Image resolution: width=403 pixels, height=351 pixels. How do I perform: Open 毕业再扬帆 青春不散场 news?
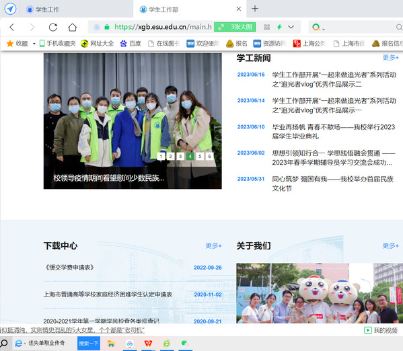pyautogui.click(x=334, y=132)
